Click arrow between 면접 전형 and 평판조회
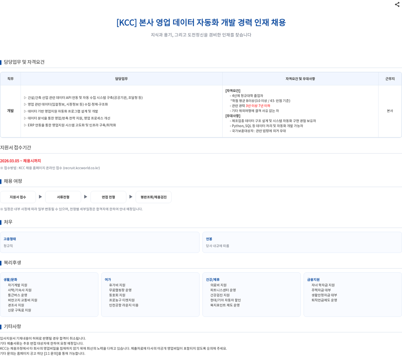Image resolution: width=402 pixels, height=363 pixels. point(131,197)
